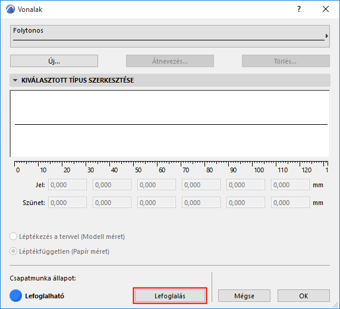Click the disabled Törlés... button

[285, 61]
